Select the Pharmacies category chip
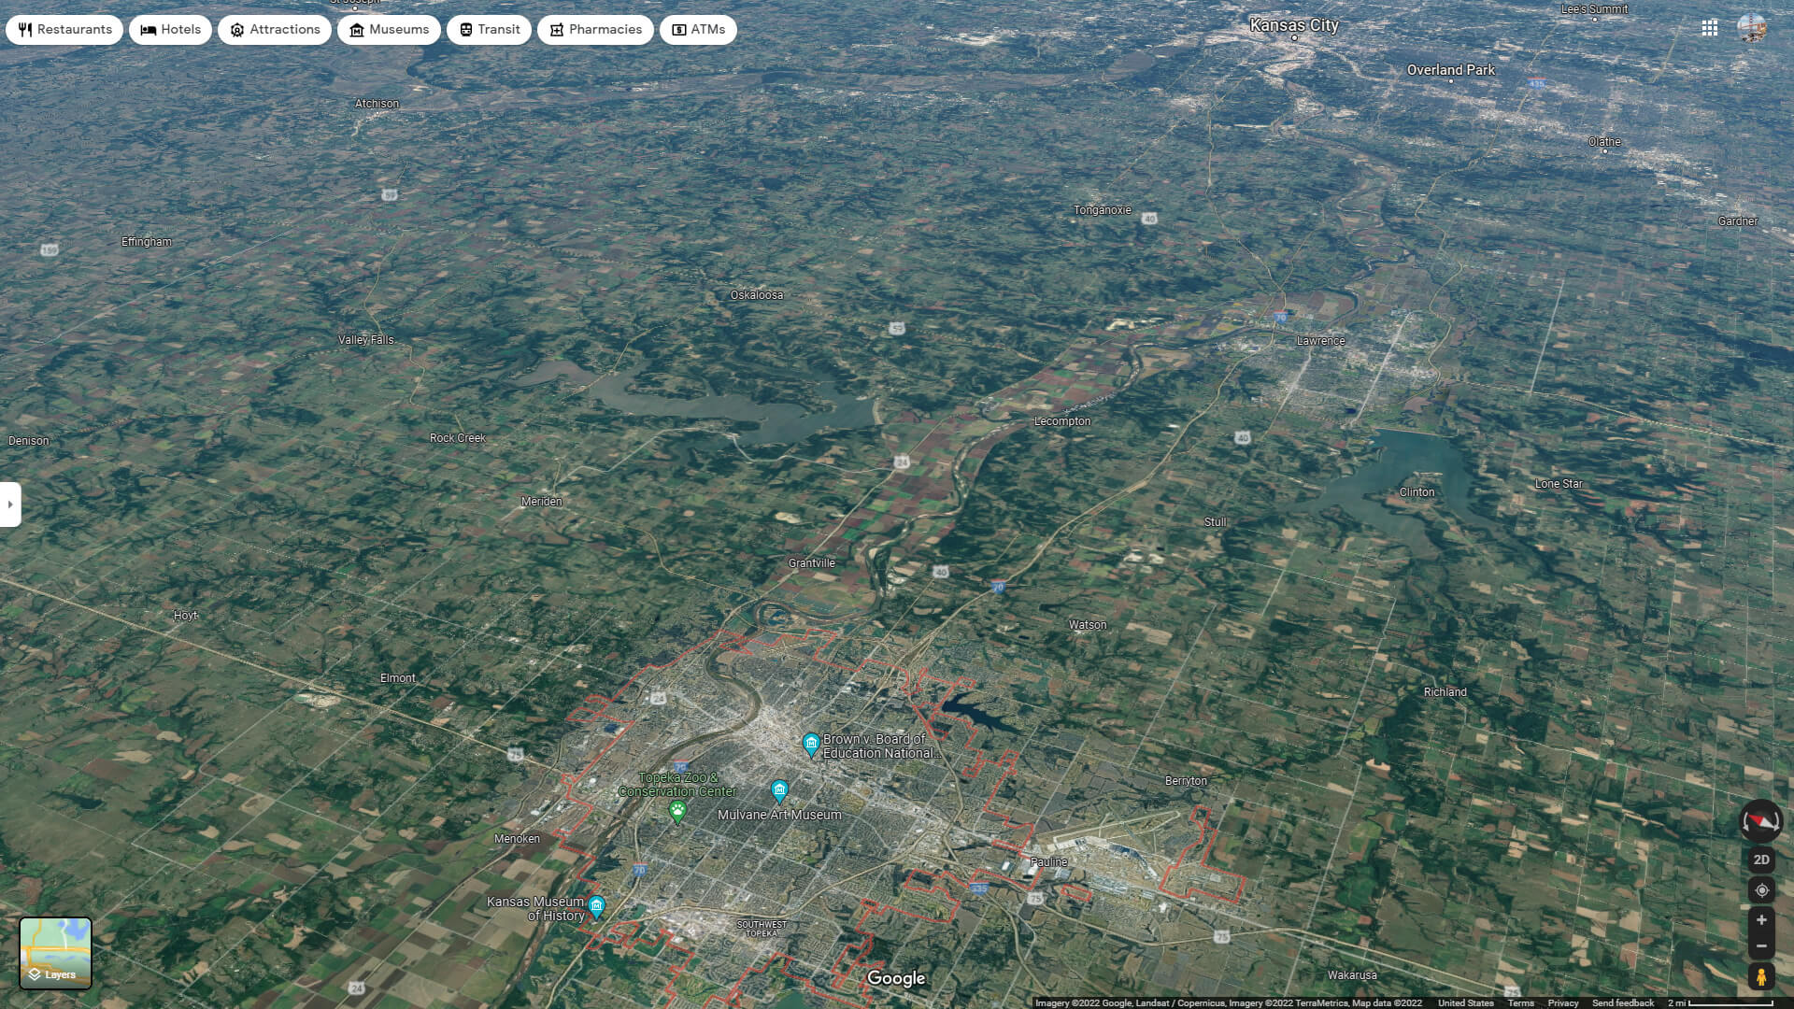Viewport: 1794px width, 1009px height. pyautogui.click(x=595, y=29)
